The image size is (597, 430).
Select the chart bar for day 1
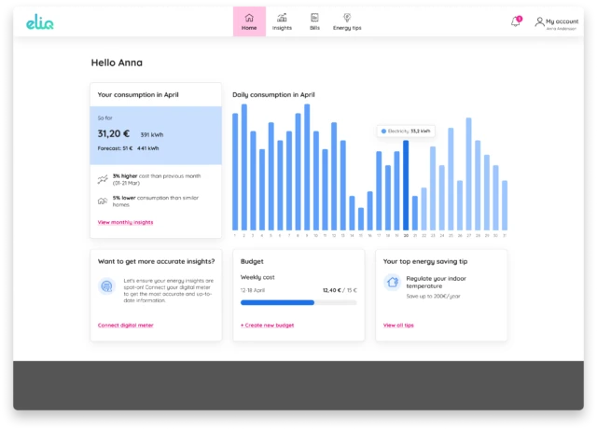(235, 172)
